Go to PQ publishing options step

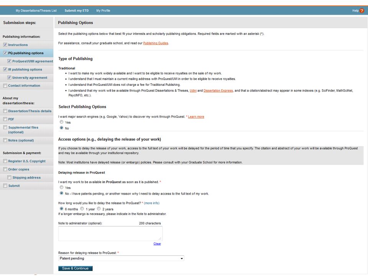point(26,53)
